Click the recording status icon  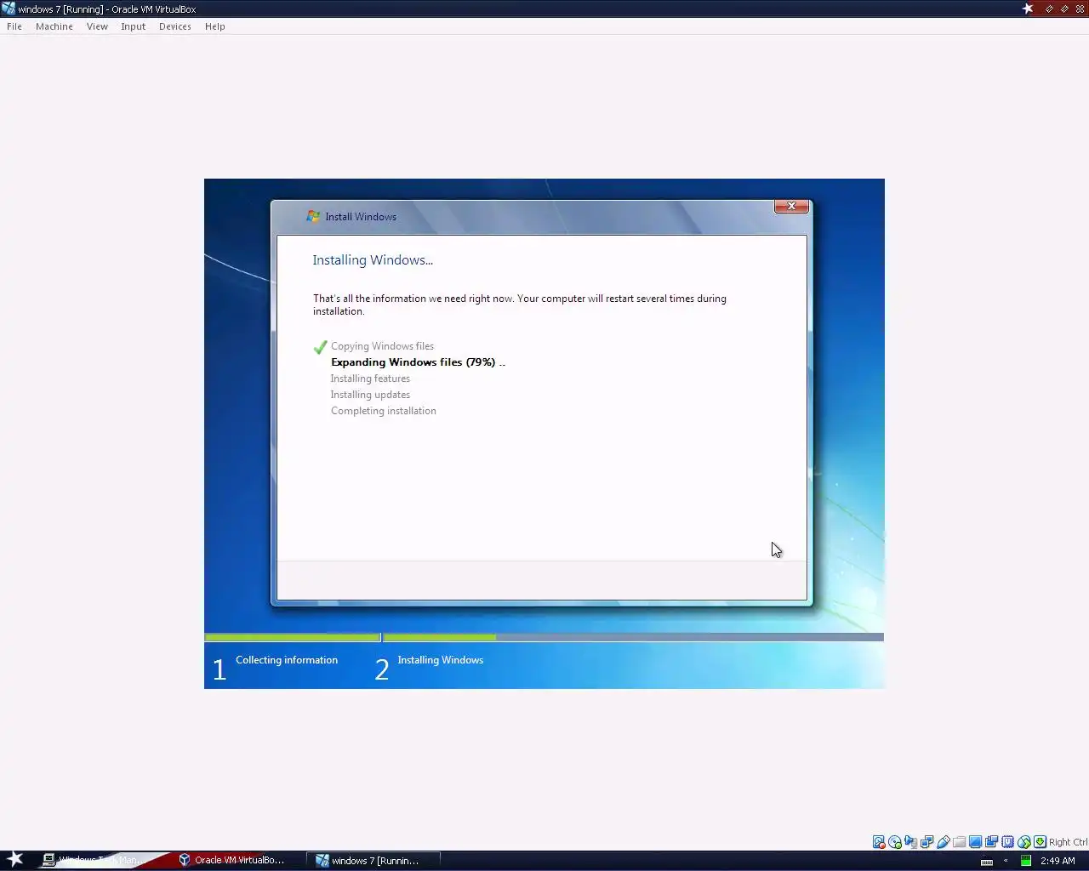(991, 842)
